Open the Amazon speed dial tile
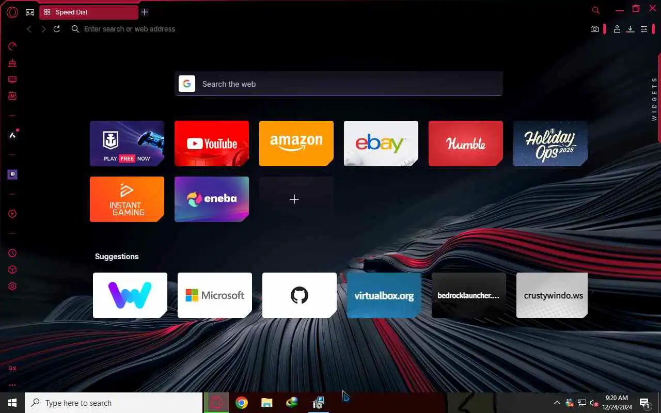Image resolution: width=661 pixels, height=413 pixels. coord(296,144)
